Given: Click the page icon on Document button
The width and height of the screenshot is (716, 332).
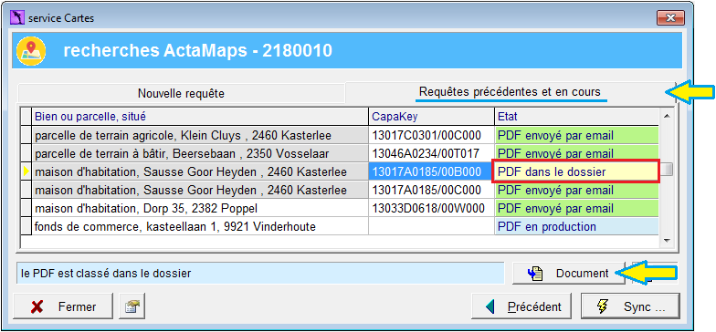Looking at the screenshot, I should pos(535,274).
